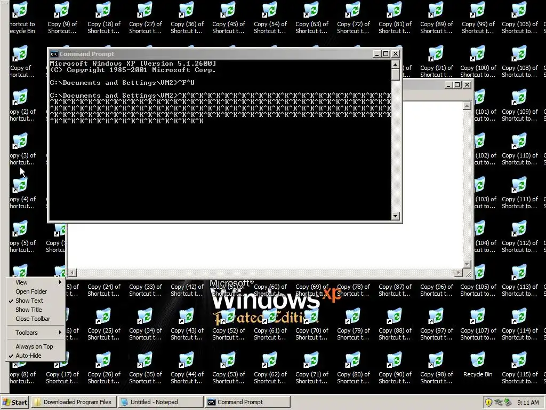Switch to Downloaded Program Files taskbar button
The image size is (546, 410).
pyautogui.click(x=73, y=402)
